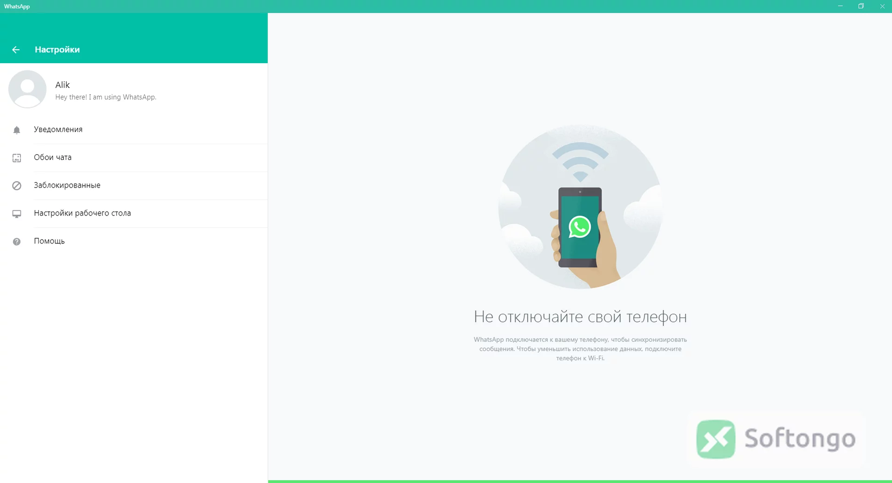Click the desktop monitor settings icon
Screen dimensions: 892x483
[x=17, y=214]
